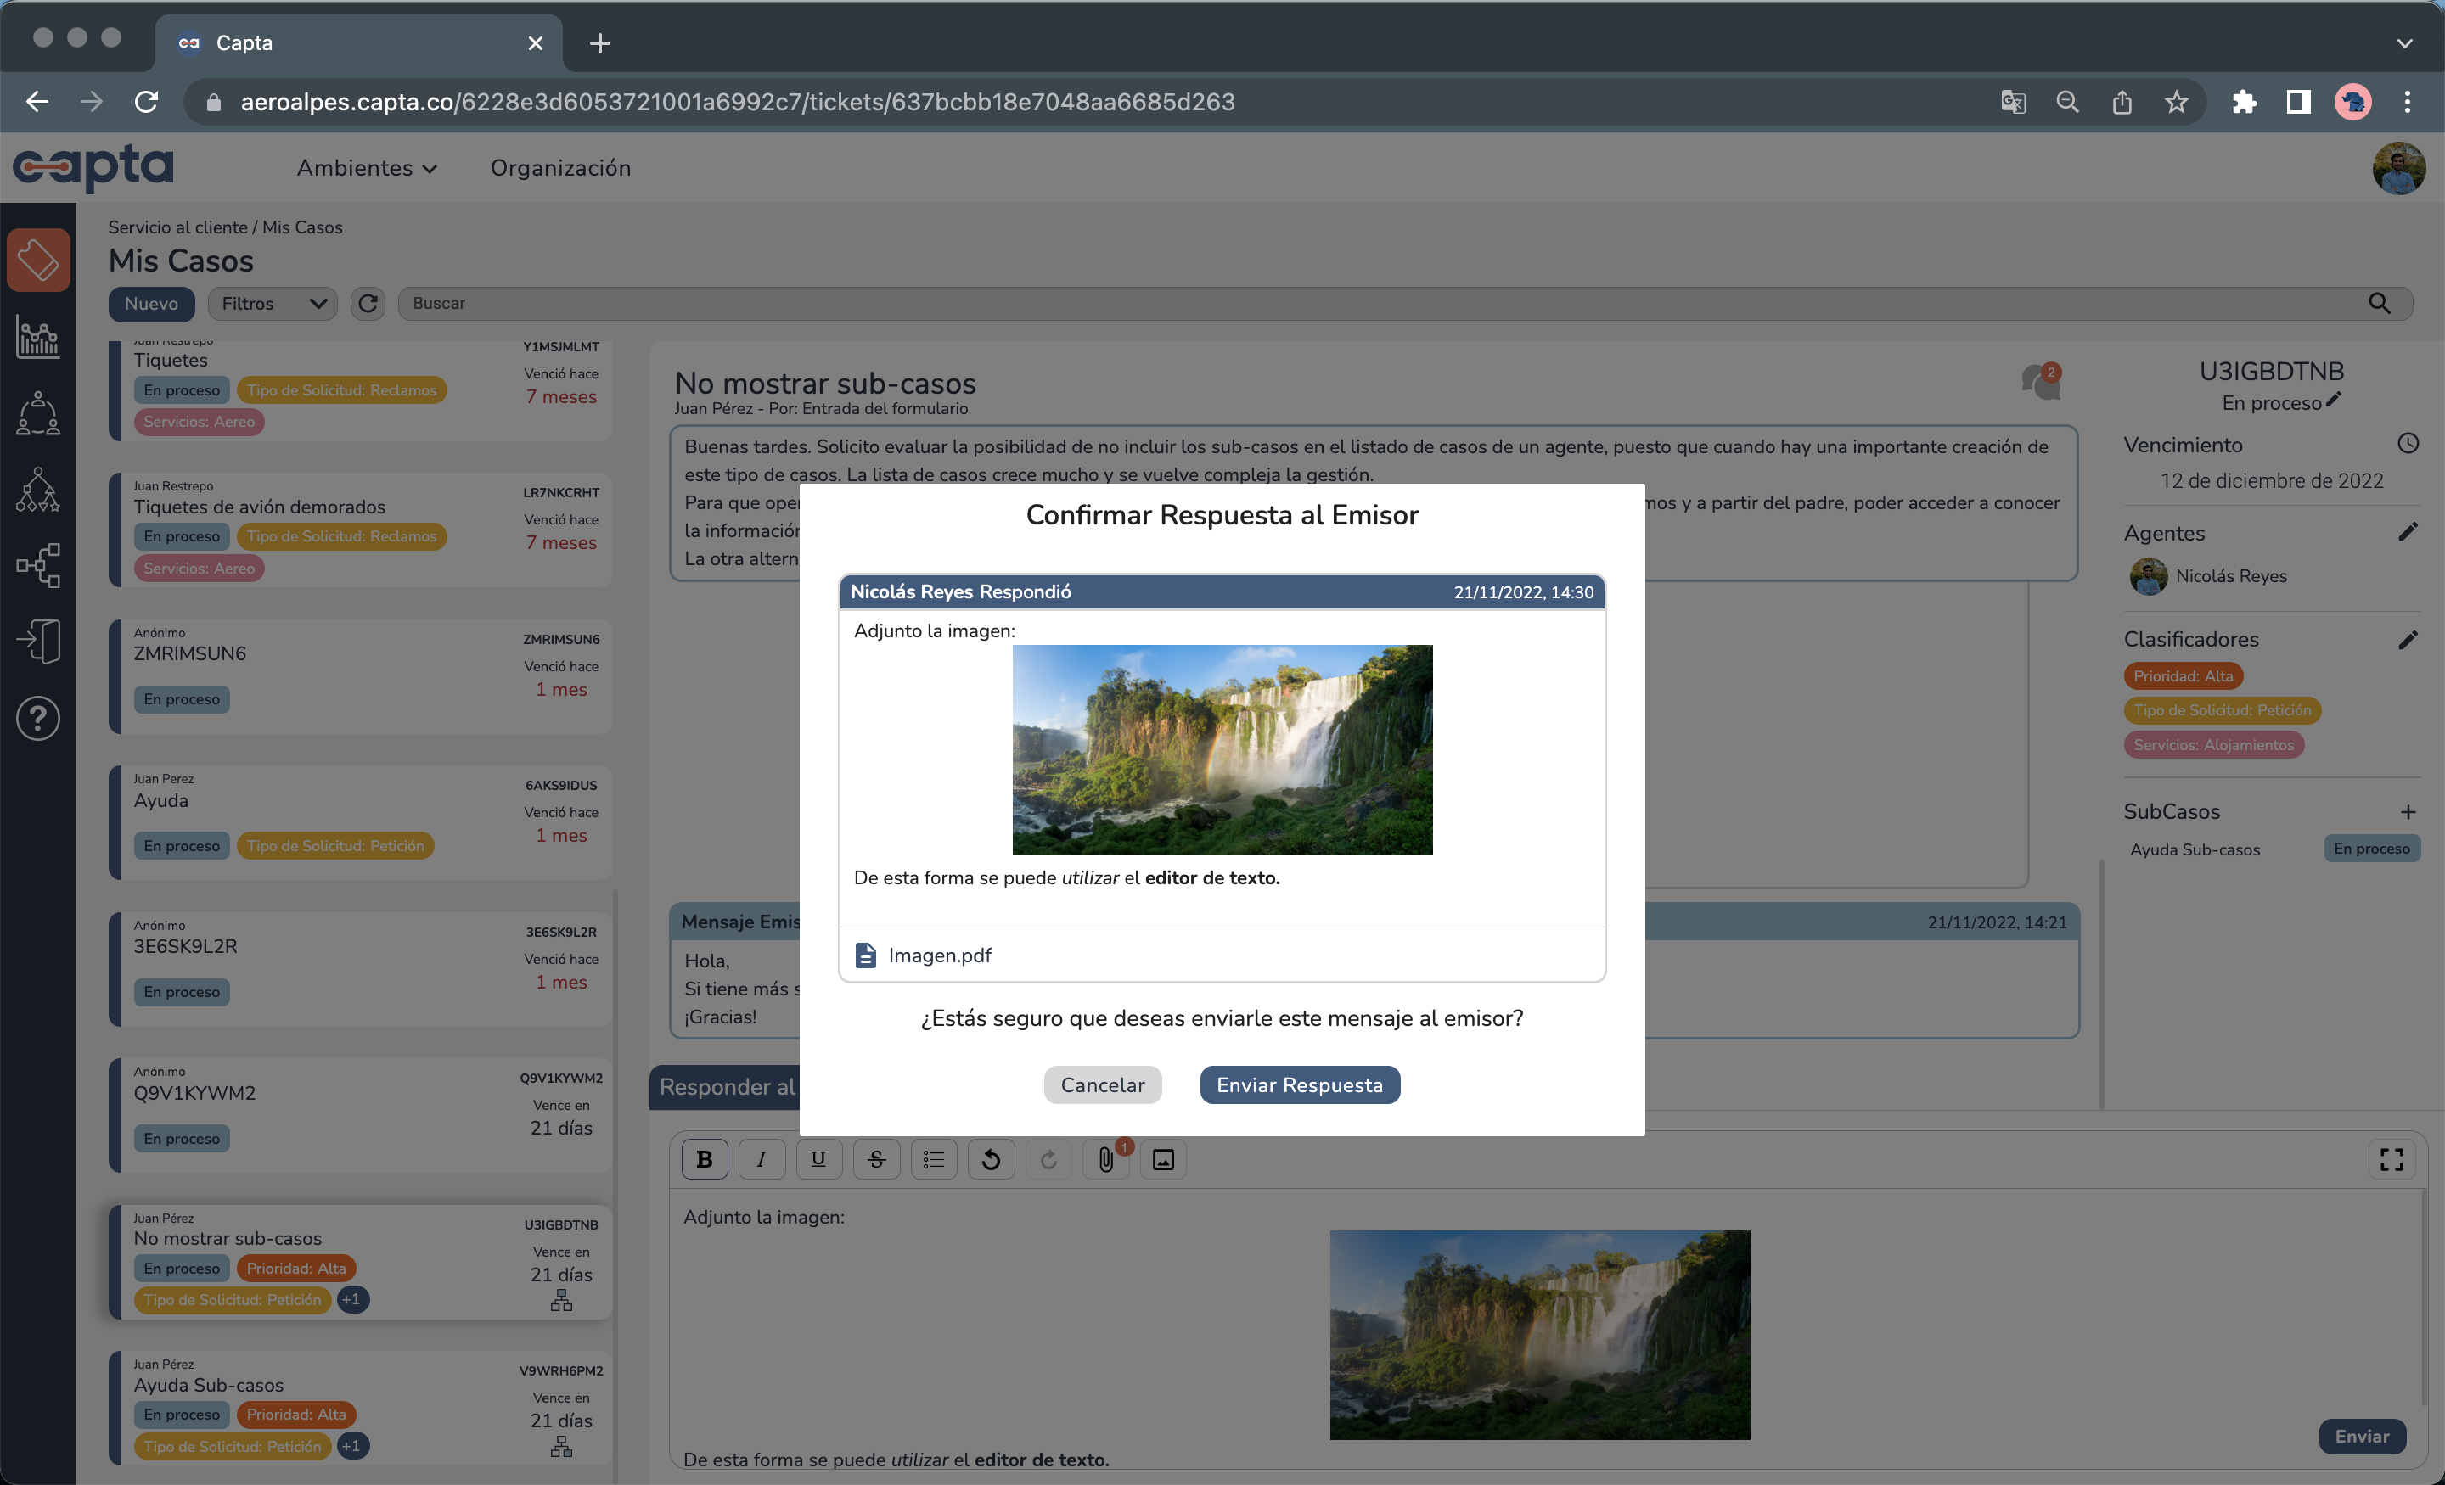Open the Imagen.pdf attachment
The height and width of the screenshot is (1485, 2445).
click(x=938, y=955)
